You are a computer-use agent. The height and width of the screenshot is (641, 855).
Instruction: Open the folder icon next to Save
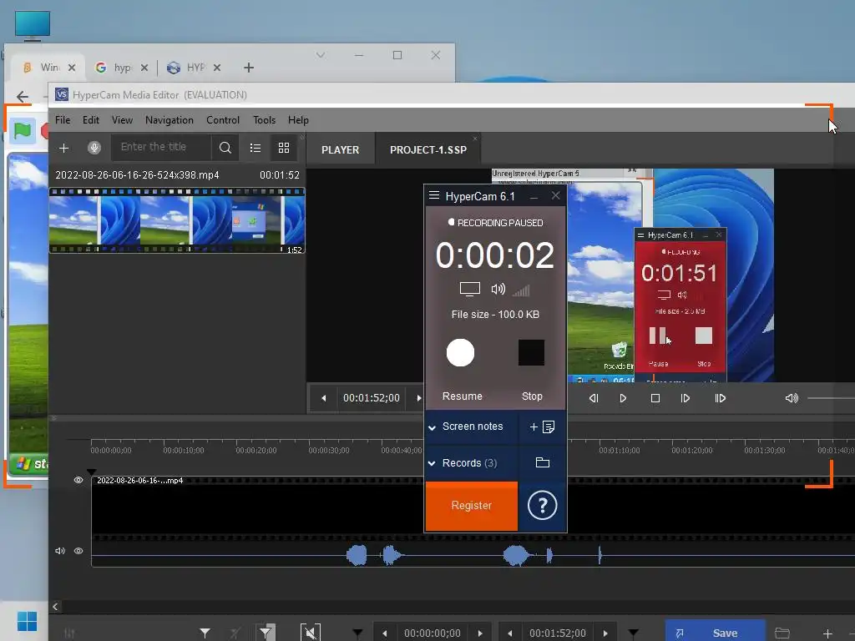coord(782,633)
